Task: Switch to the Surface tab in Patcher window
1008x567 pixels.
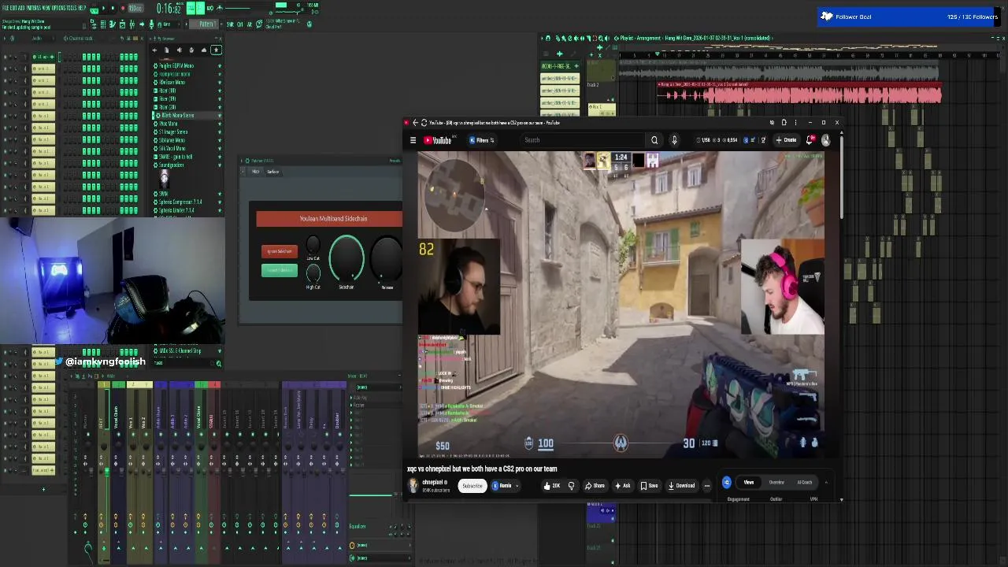Action: click(x=272, y=172)
